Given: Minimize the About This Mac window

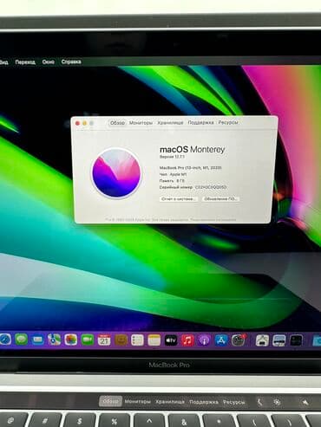Looking at the screenshot, I should tap(85, 123).
